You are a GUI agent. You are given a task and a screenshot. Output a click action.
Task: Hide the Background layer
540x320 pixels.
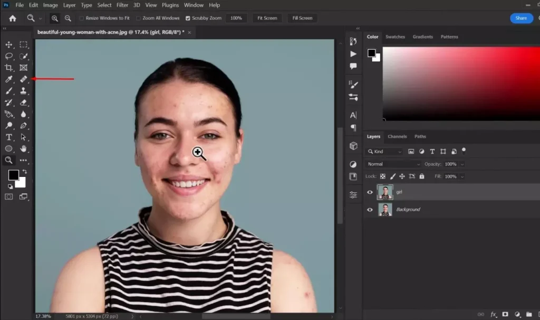pos(370,210)
